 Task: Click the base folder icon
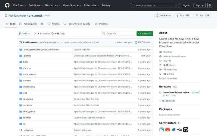pyautogui.click(x=20, y=62)
